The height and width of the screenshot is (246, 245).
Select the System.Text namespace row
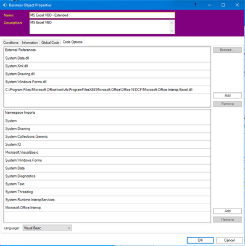click(x=107, y=184)
